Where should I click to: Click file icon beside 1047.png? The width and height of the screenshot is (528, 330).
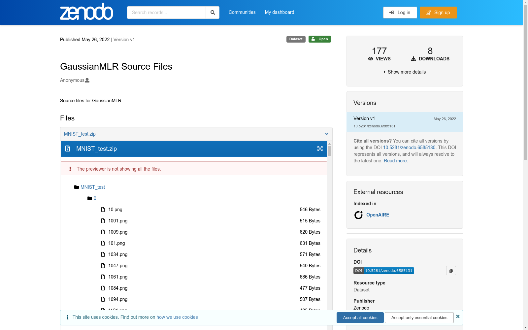103,266
